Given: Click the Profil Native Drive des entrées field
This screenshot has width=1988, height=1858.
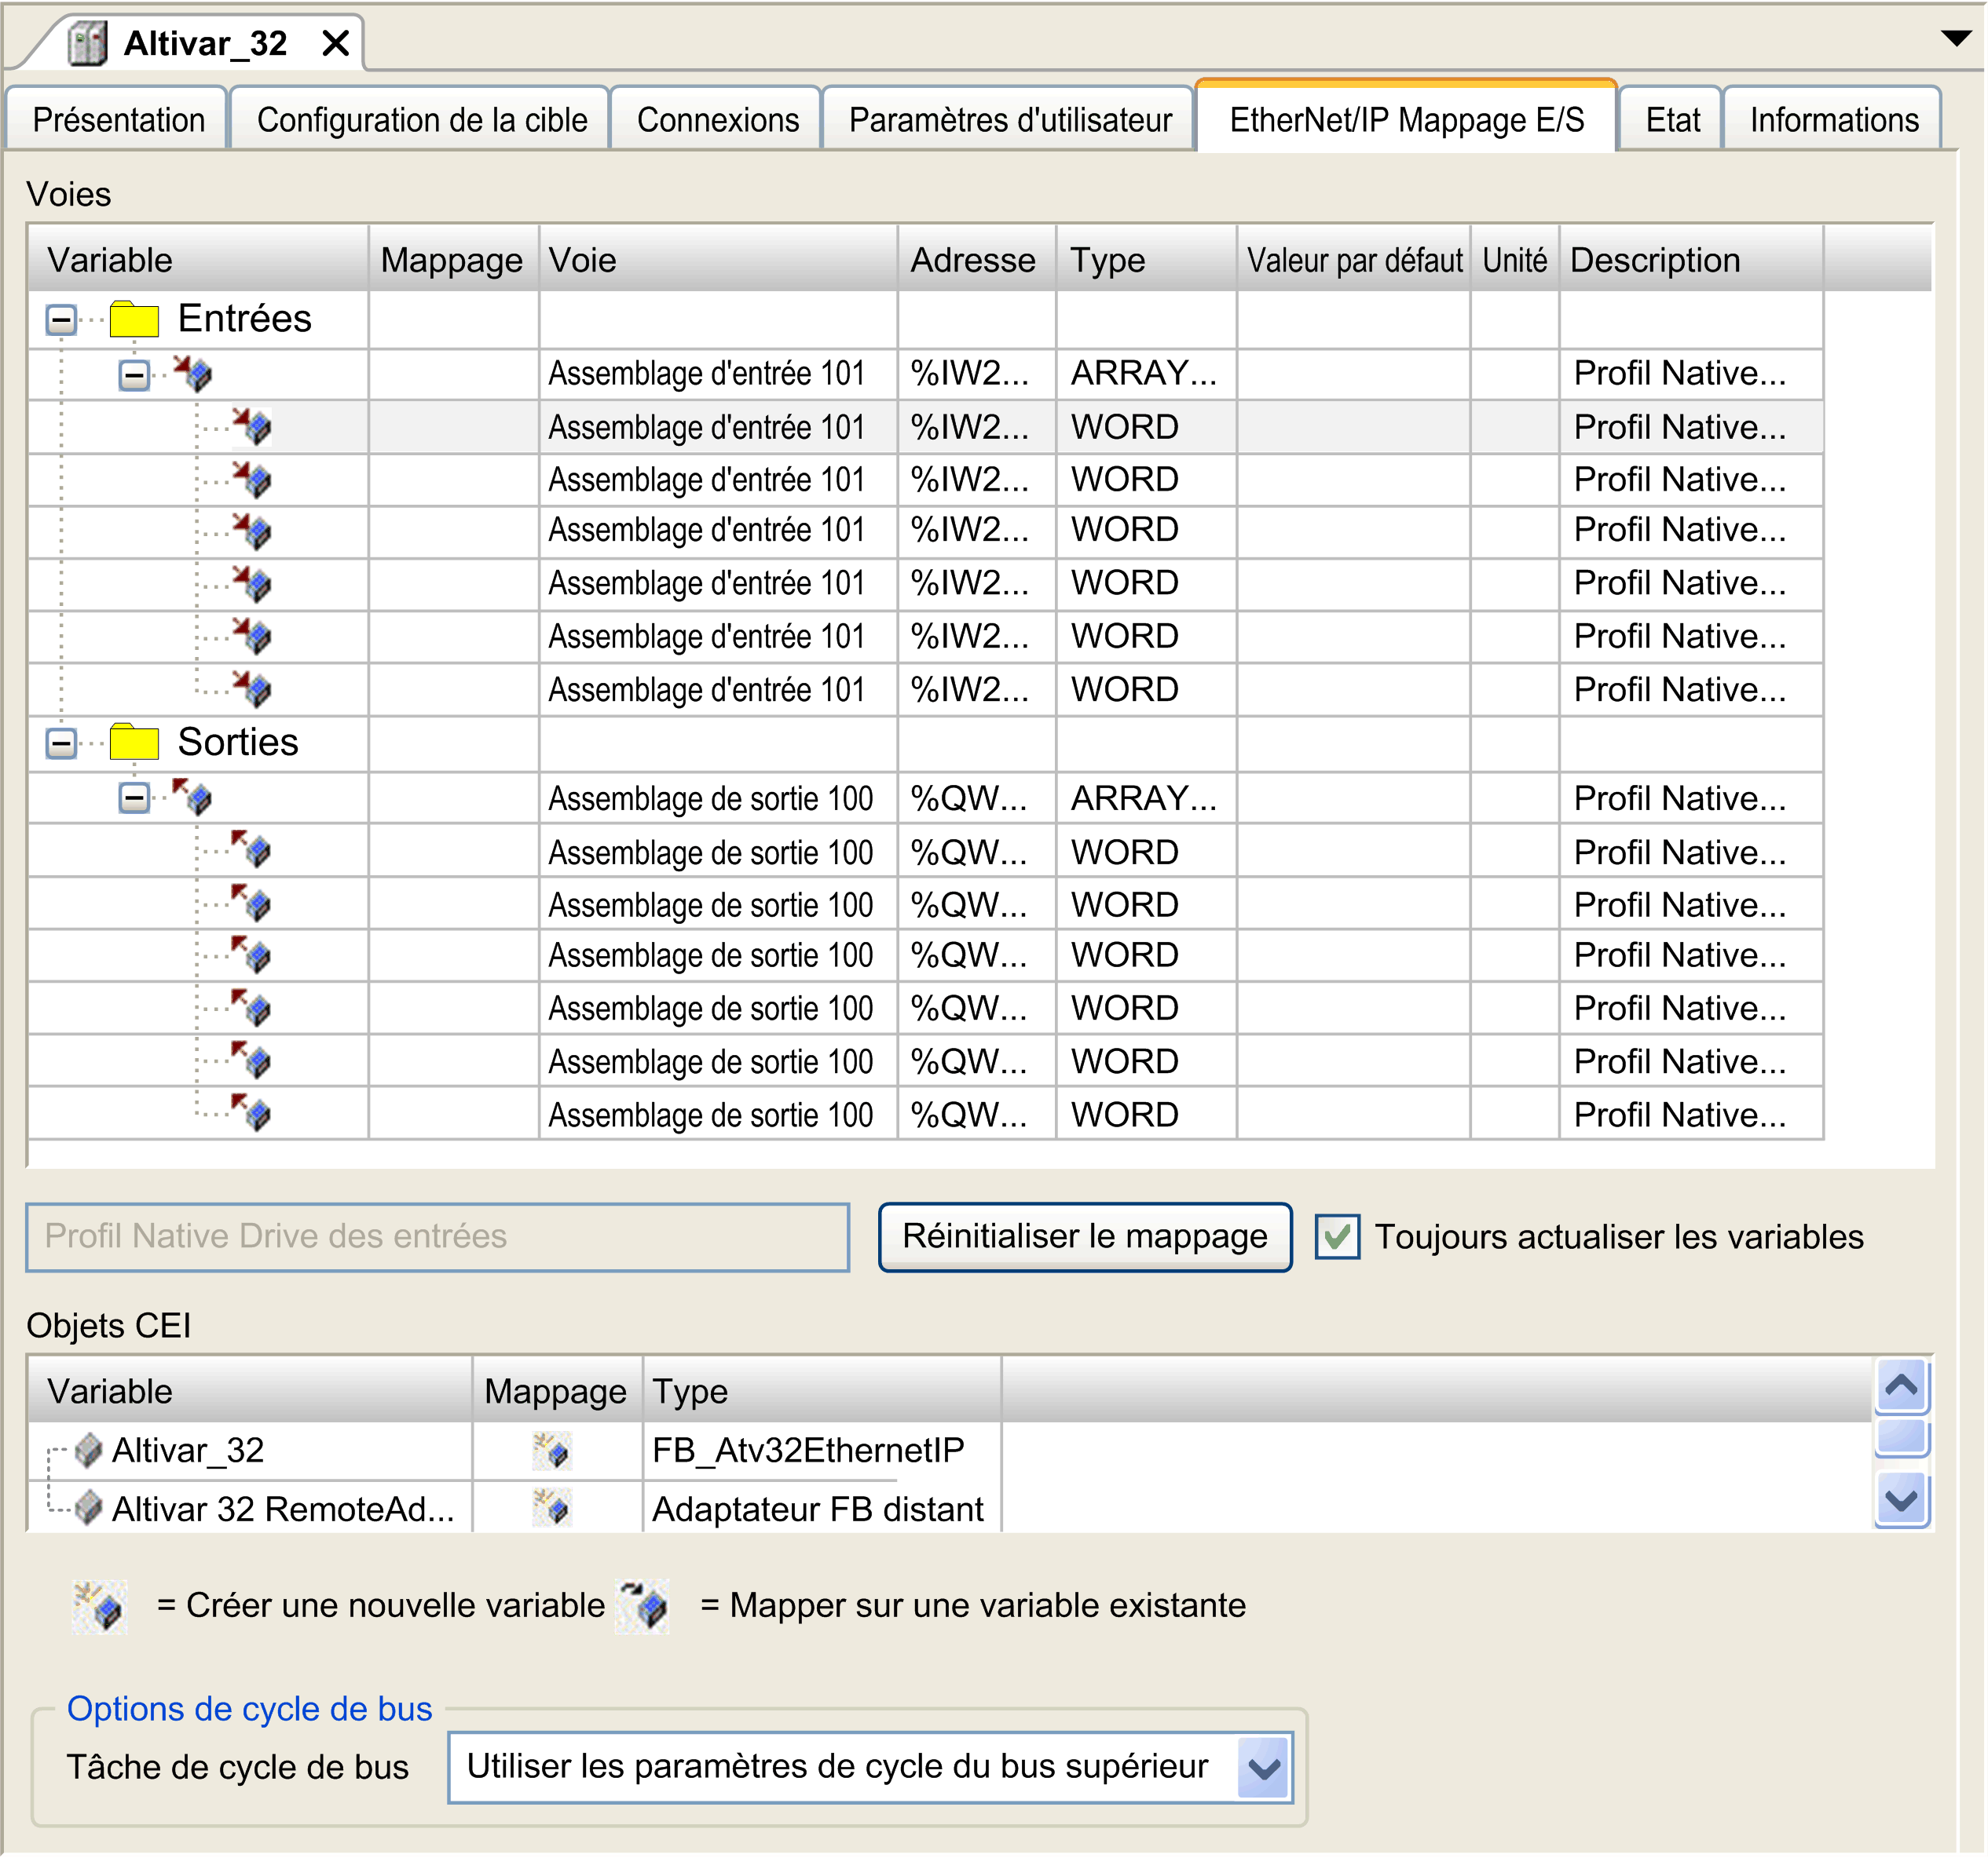Looking at the screenshot, I should click(437, 1236).
